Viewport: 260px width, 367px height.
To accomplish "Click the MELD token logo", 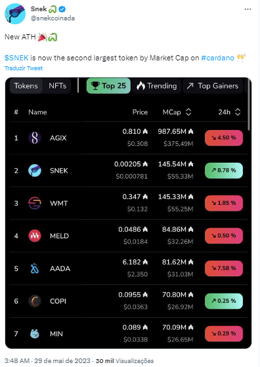I will point(35,236).
